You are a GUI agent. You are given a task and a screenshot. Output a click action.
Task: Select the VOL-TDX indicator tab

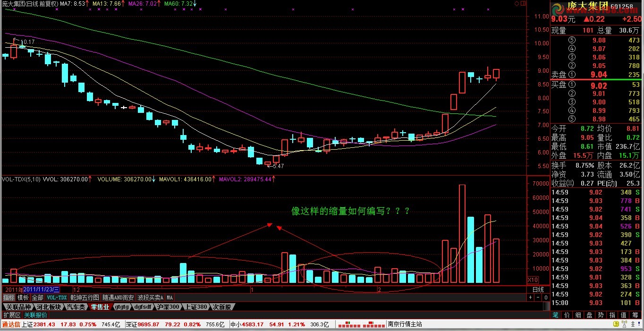point(56,297)
